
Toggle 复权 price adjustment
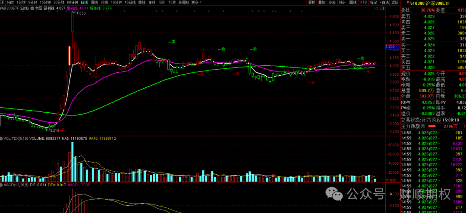click(312, 3)
